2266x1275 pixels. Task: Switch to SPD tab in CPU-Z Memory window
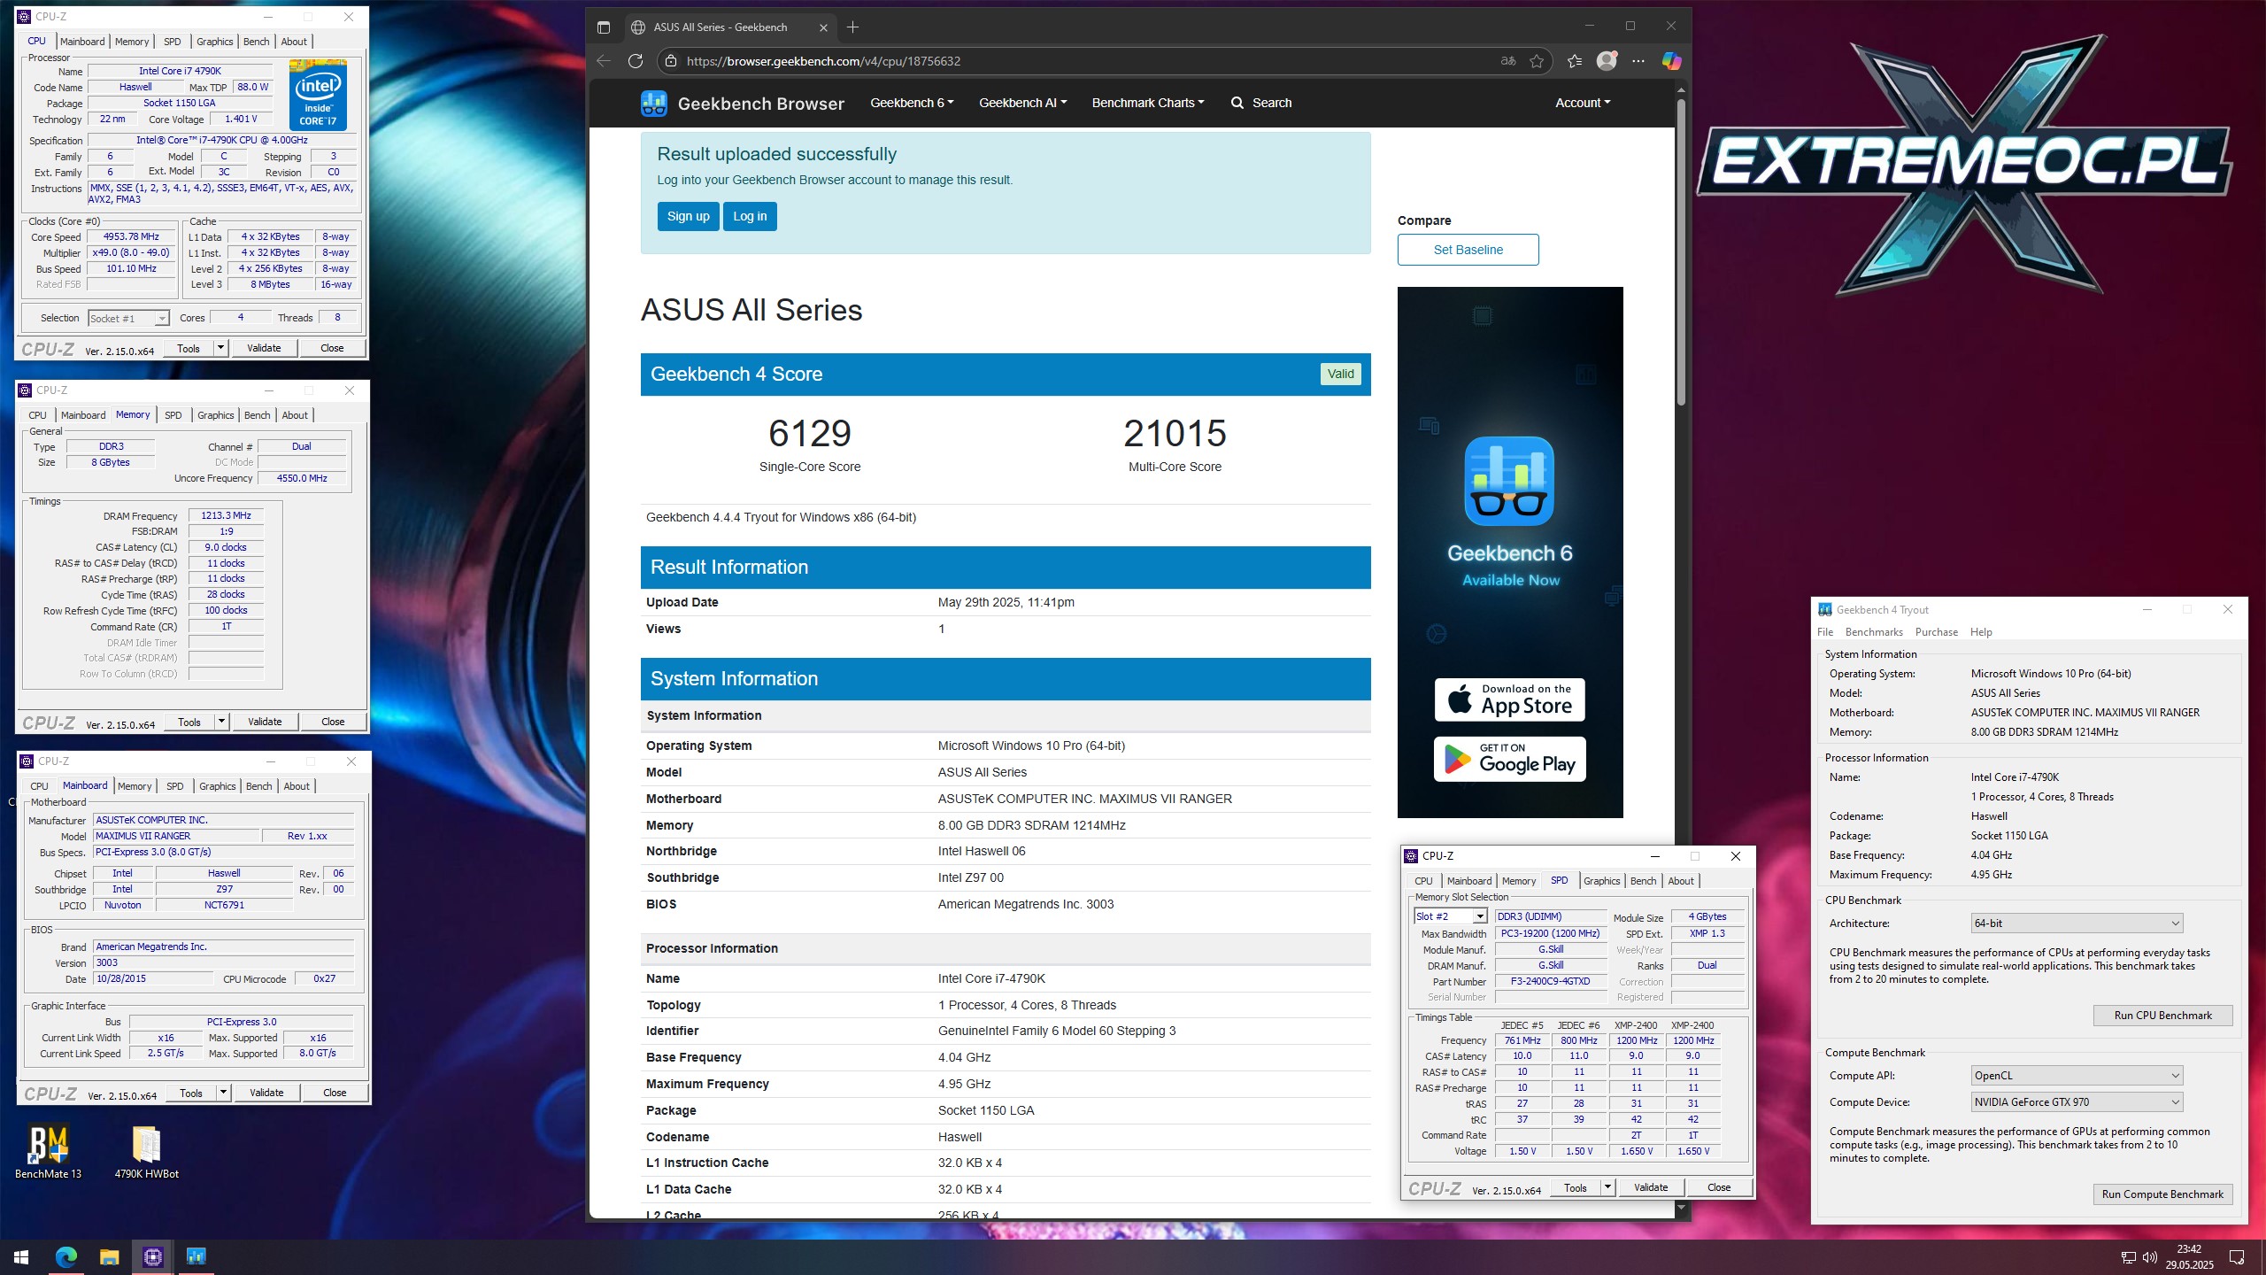click(x=173, y=415)
